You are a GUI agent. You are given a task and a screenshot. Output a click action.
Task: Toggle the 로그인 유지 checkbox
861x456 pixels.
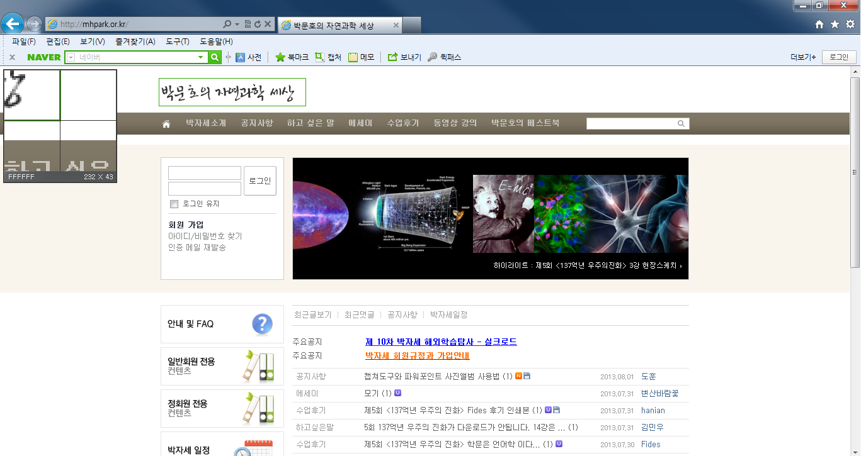(174, 204)
